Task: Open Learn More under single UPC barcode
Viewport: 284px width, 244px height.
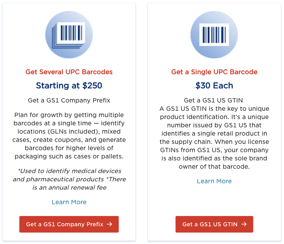Action: click(x=214, y=181)
